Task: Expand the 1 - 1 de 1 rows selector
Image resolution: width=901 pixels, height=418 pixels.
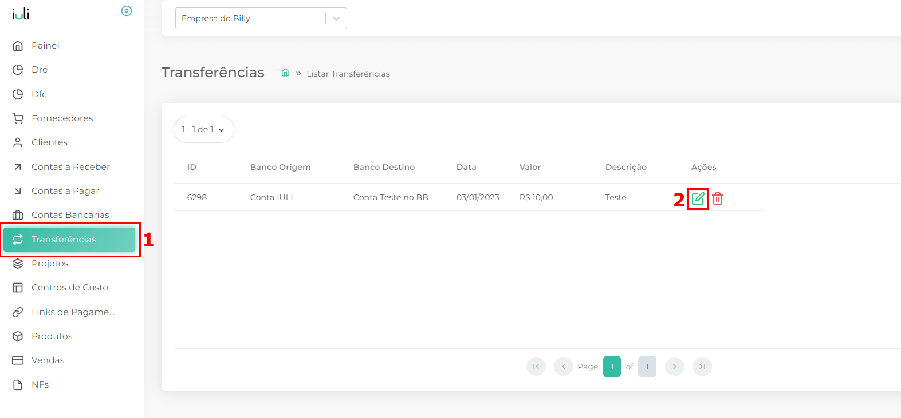Action: pos(203,129)
